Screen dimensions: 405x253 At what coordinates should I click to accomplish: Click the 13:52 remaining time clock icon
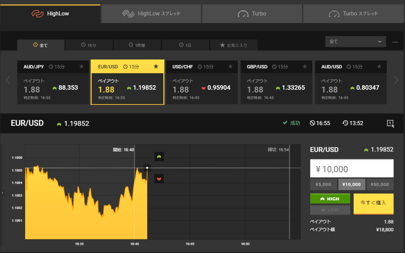point(345,123)
